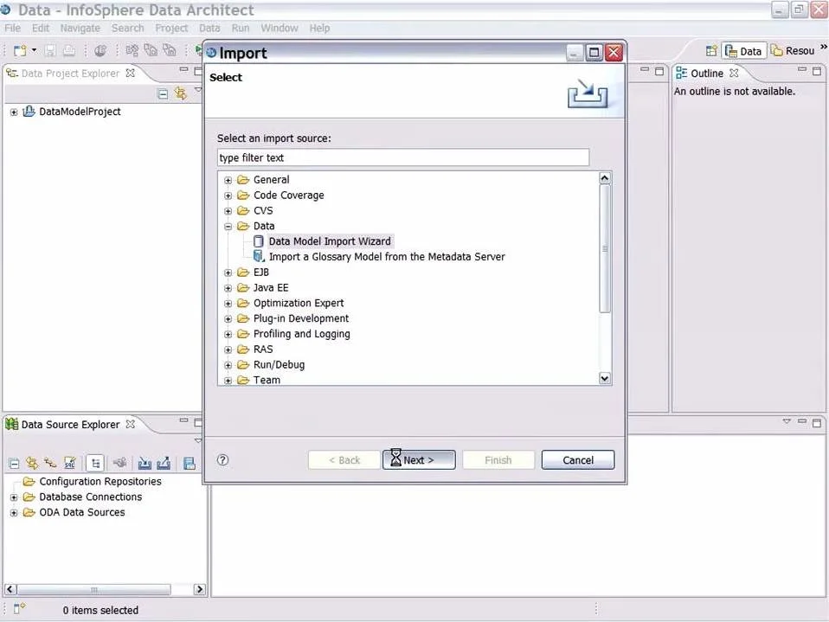829x622 pixels.
Task: Collapse the Data folder in import list
Action: pyautogui.click(x=228, y=227)
